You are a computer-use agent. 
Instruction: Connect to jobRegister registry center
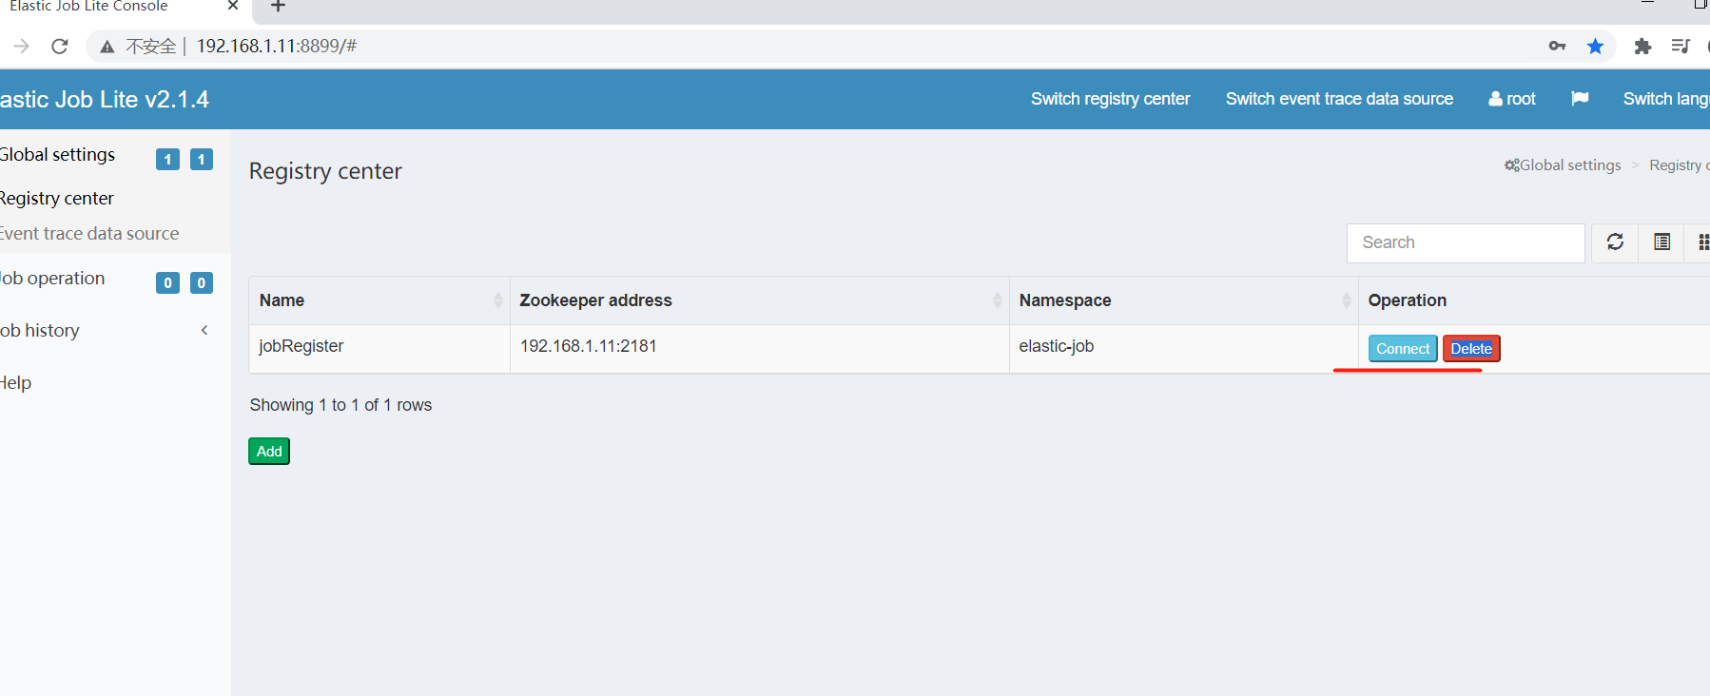(1403, 349)
